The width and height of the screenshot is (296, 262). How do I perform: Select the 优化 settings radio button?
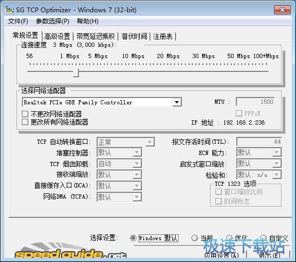[x=229, y=238]
